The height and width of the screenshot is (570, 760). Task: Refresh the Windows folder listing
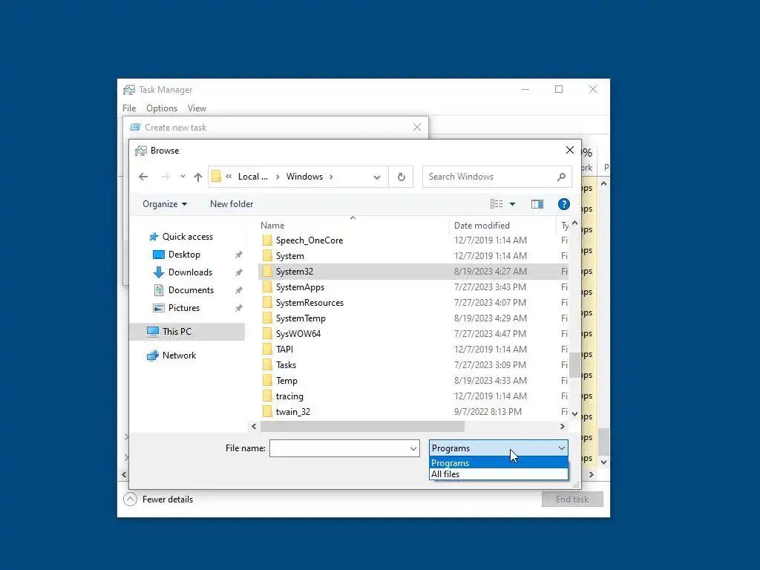tap(402, 177)
